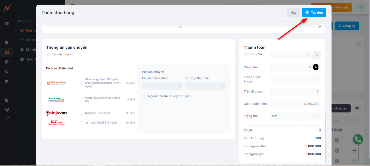Click the phone call icon in sidebar

tap(7, 71)
